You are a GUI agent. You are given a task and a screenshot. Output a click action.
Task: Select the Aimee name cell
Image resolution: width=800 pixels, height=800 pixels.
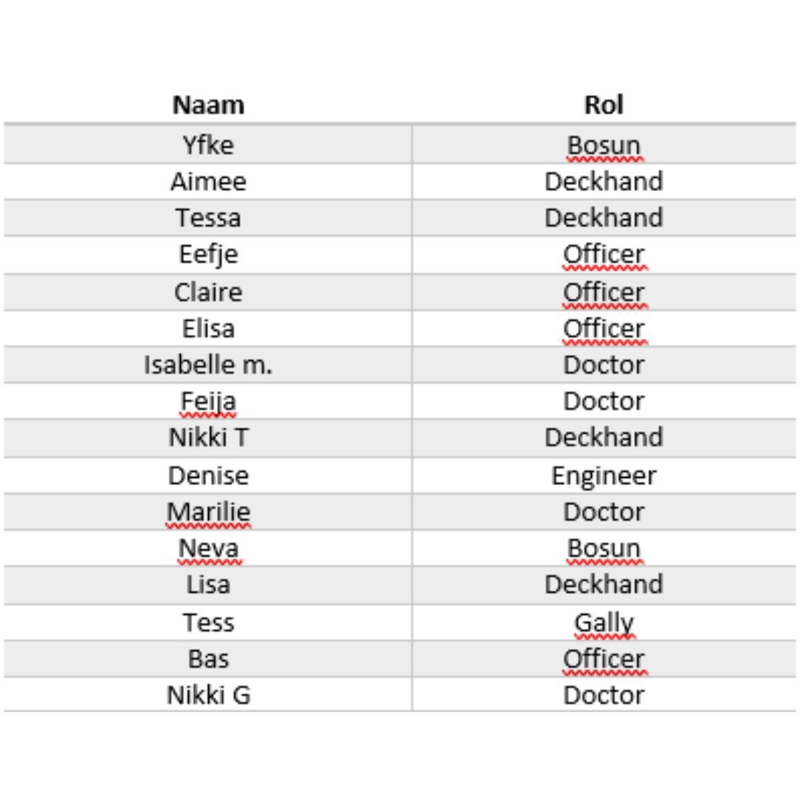click(208, 181)
